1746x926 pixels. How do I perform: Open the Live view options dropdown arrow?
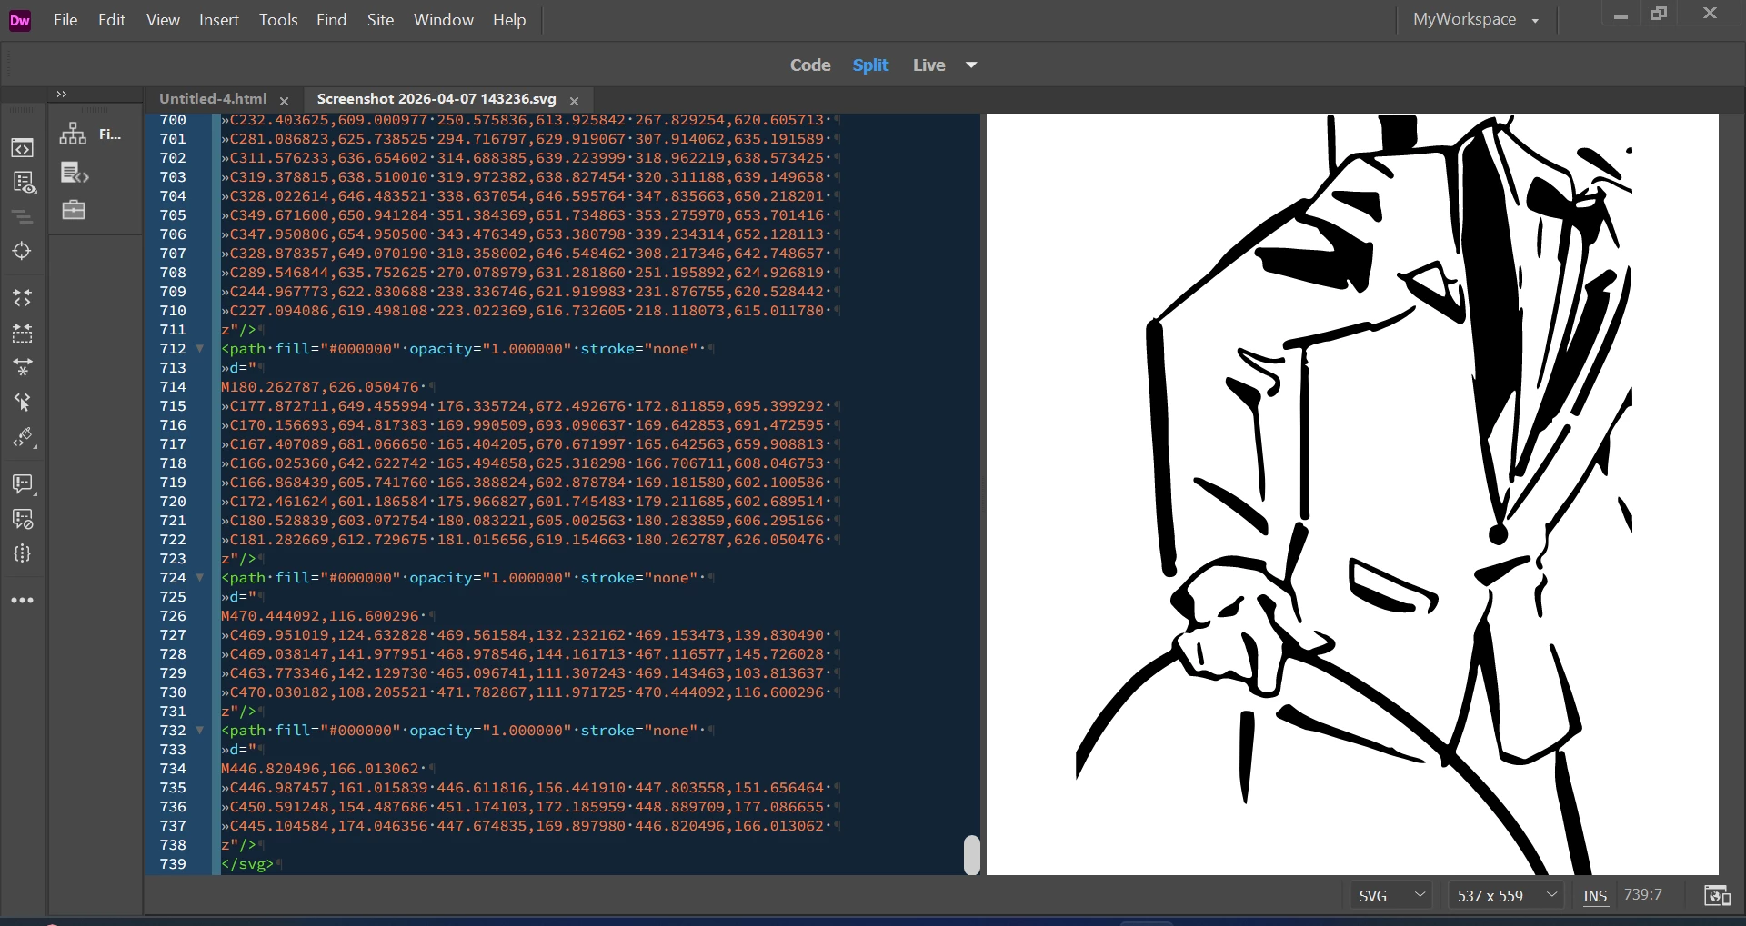pos(971,65)
